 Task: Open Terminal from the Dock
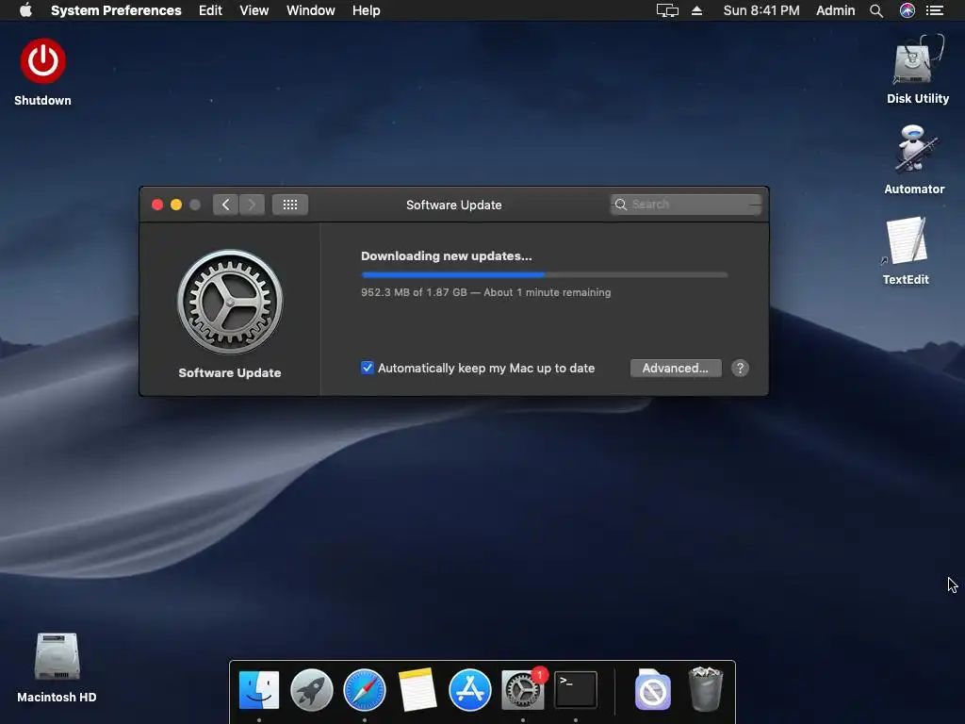(x=576, y=690)
